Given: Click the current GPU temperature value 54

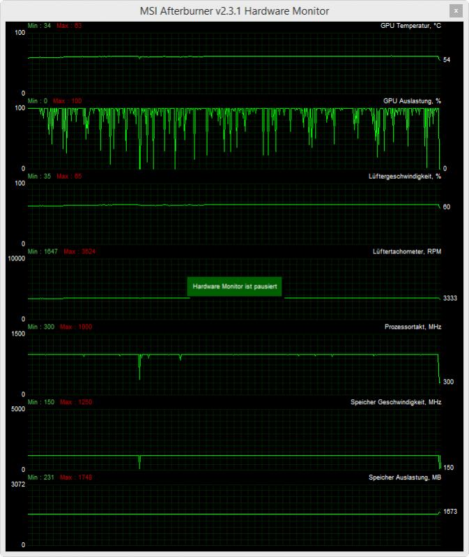Looking at the screenshot, I should click(x=447, y=60).
